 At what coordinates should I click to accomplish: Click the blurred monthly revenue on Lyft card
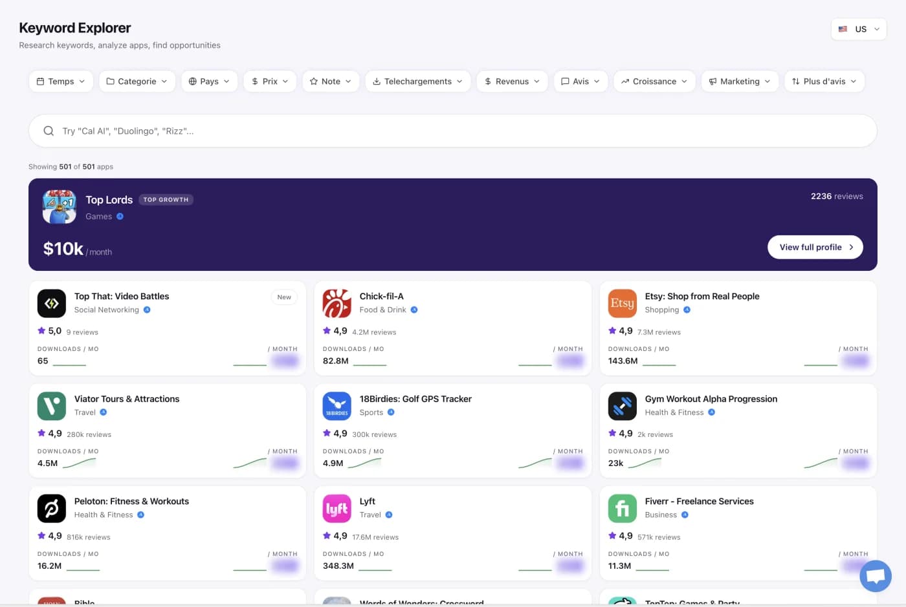coord(570,566)
